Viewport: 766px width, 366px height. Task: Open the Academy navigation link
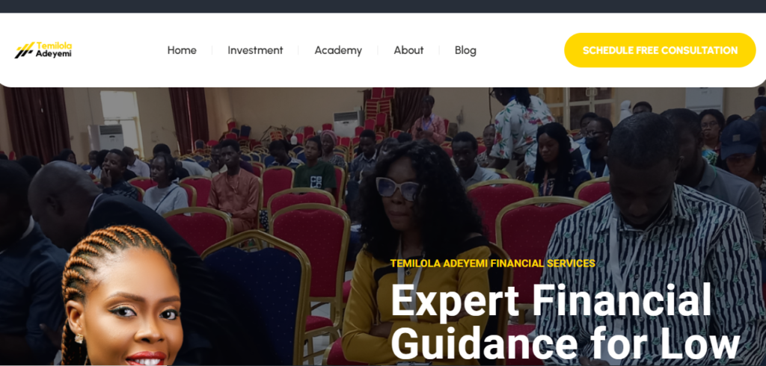tap(338, 50)
